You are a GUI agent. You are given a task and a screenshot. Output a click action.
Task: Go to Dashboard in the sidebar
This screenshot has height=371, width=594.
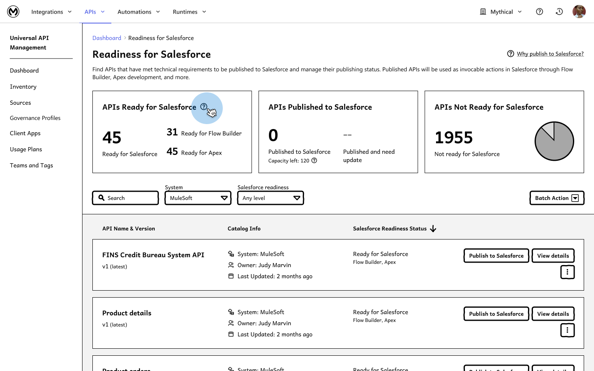coord(24,70)
